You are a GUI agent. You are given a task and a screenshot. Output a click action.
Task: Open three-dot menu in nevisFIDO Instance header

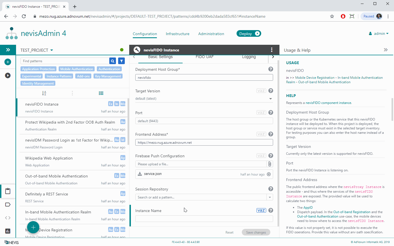[x=272, y=50]
